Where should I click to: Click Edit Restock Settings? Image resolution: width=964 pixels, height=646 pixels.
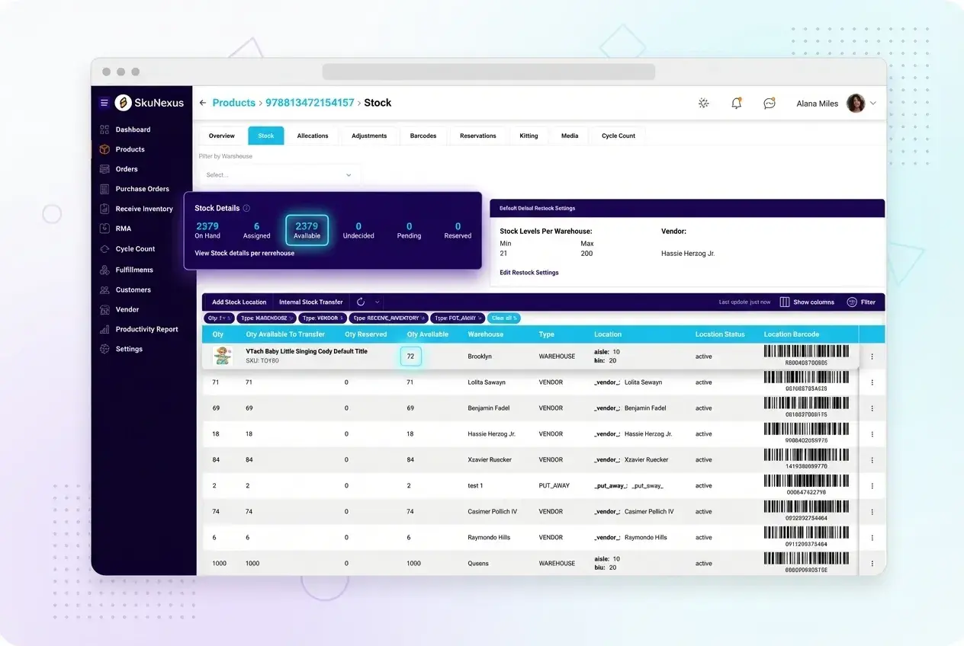528,272
